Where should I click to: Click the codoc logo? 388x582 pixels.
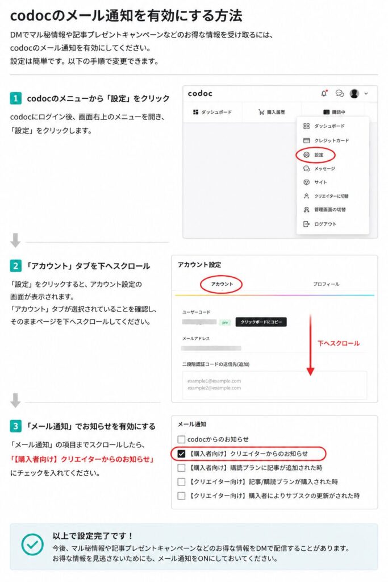coord(200,94)
